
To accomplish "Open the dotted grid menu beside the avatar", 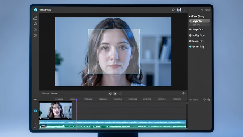I will pos(184,10).
